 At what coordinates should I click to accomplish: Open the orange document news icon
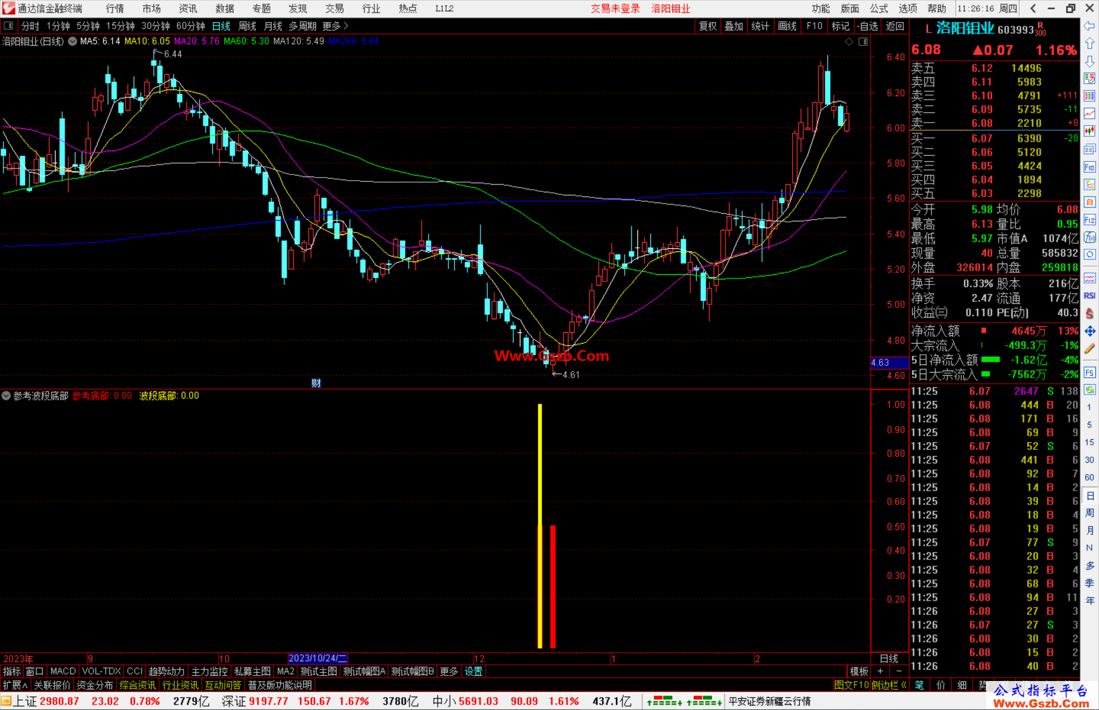(x=1089, y=202)
